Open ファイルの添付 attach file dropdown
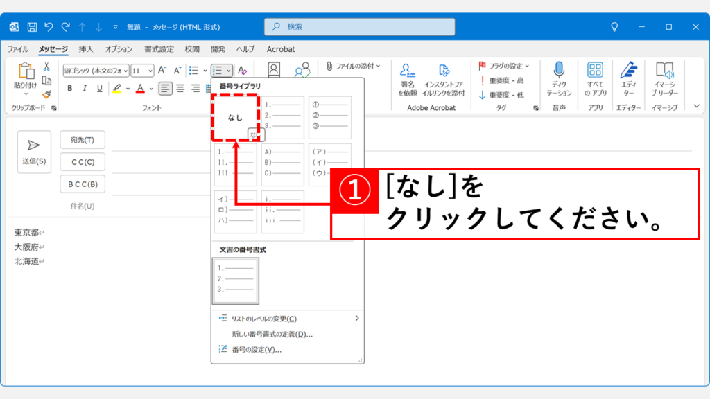Image resolution: width=710 pixels, height=399 pixels. (x=353, y=66)
